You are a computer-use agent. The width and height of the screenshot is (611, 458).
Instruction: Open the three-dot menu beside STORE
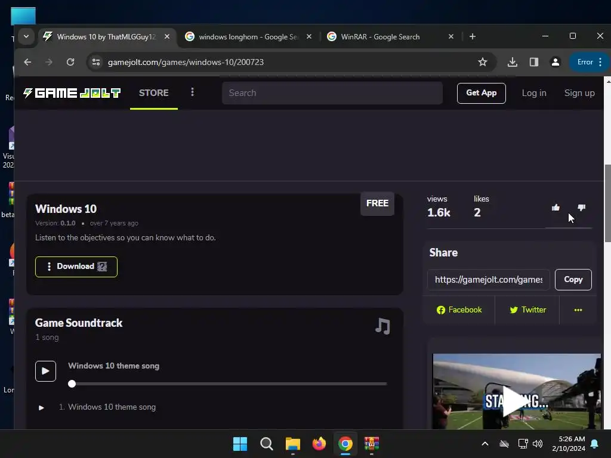[192, 92]
